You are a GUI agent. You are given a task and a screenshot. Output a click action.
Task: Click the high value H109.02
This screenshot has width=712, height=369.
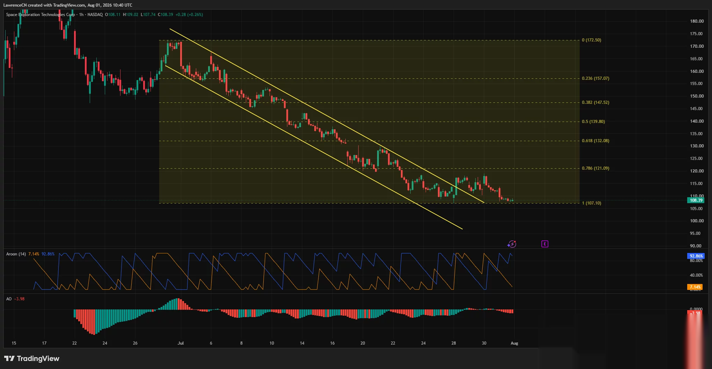pos(131,15)
